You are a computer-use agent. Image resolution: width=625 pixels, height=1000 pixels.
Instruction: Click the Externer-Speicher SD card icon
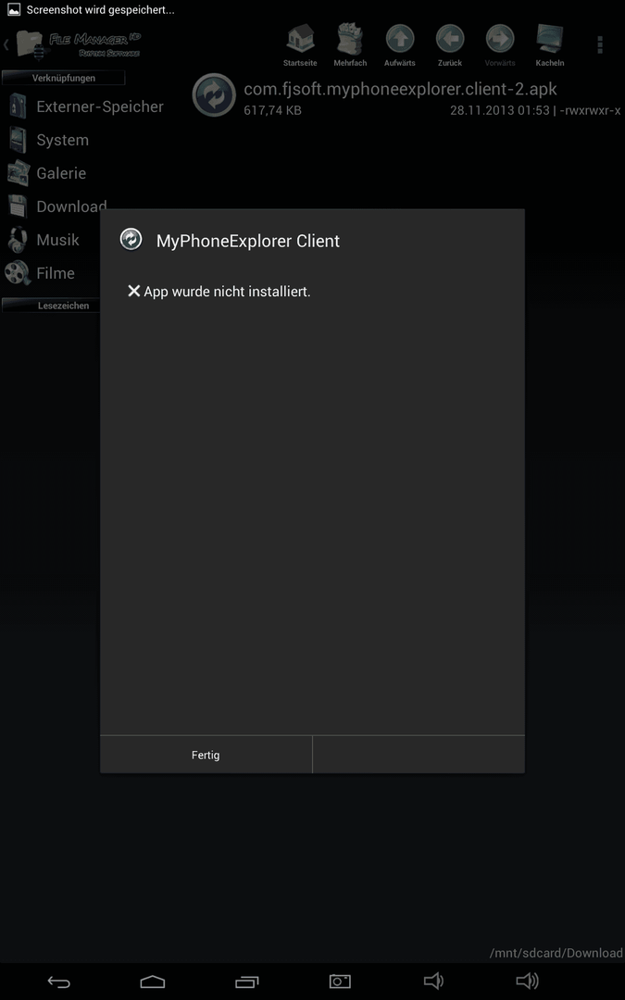[18, 106]
